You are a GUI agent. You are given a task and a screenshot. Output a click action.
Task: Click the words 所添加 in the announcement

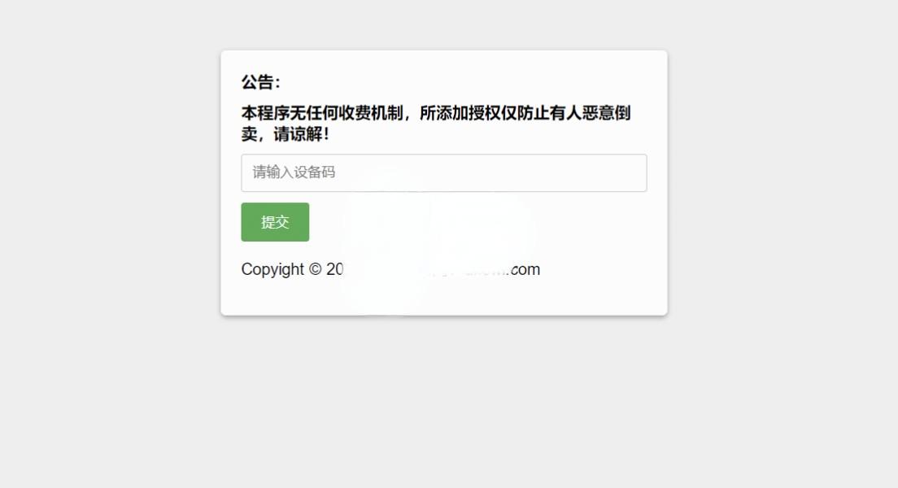tap(444, 113)
